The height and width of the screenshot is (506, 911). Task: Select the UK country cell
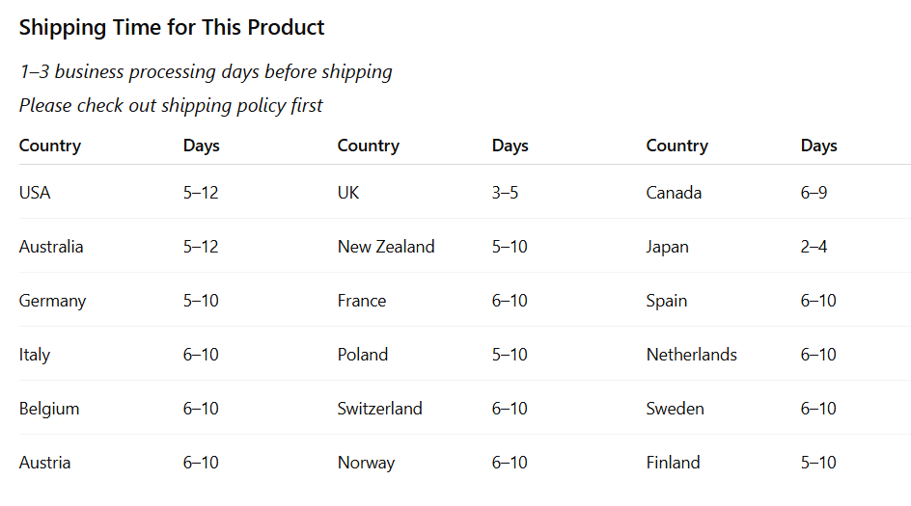[x=348, y=193]
